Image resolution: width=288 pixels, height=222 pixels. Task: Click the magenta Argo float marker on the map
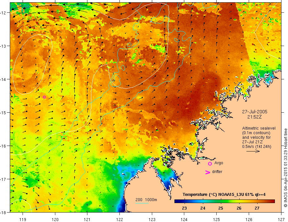click(x=44, y=97)
